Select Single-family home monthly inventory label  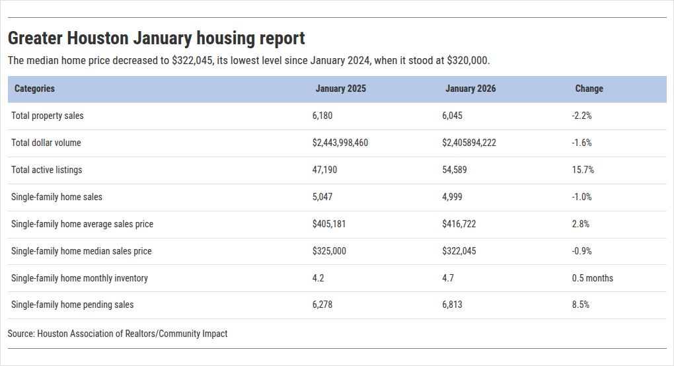click(x=79, y=278)
